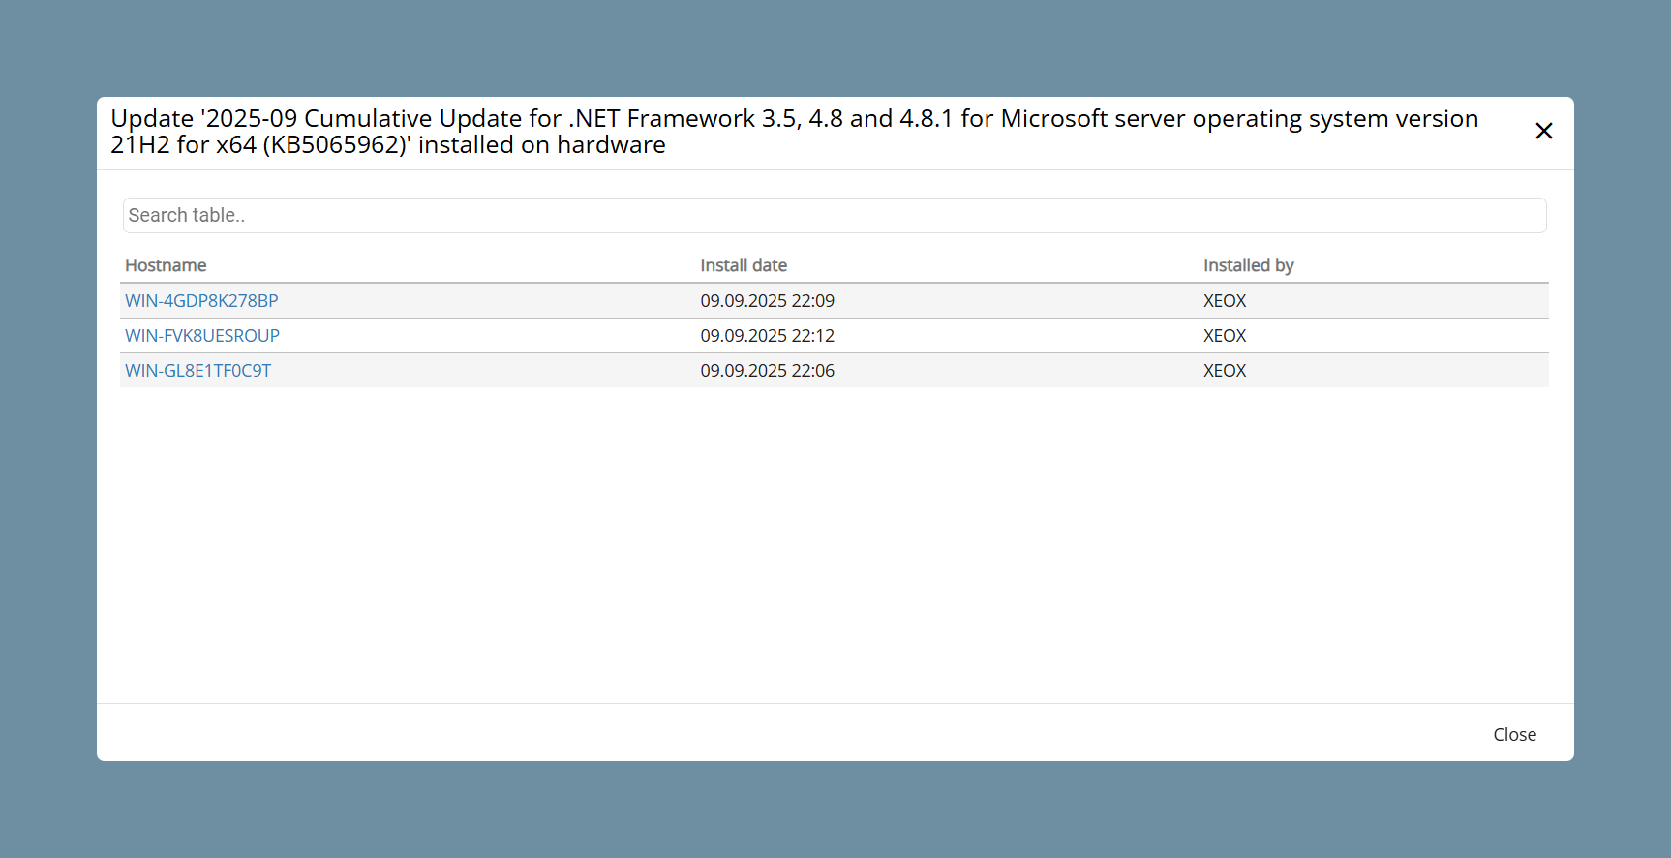Screen dimensions: 1671x858
Task: Select install date 09.09.2025 22:12
Action: 768,336
